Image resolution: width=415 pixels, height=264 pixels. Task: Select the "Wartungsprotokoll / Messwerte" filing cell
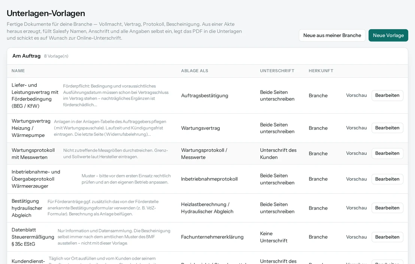coord(204,154)
